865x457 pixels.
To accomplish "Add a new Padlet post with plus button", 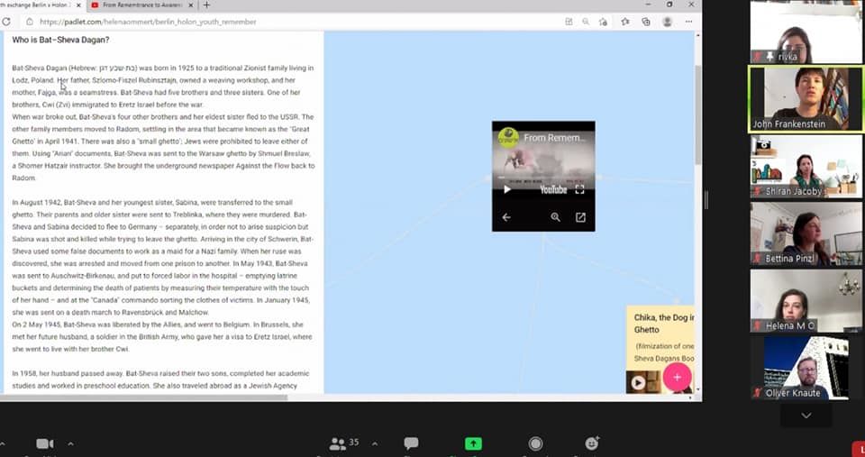I will 677,377.
